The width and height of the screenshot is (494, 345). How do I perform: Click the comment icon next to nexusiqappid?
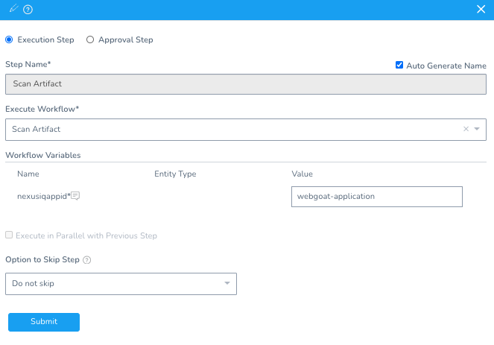point(75,196)
